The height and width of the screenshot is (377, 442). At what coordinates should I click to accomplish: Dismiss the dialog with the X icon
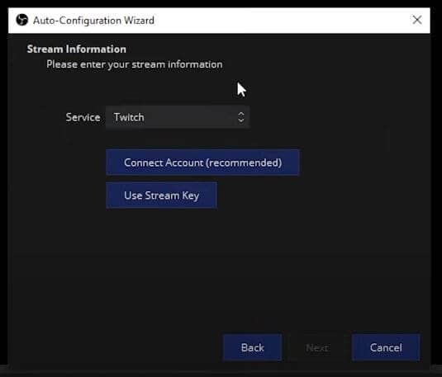[x=417, y=20]
